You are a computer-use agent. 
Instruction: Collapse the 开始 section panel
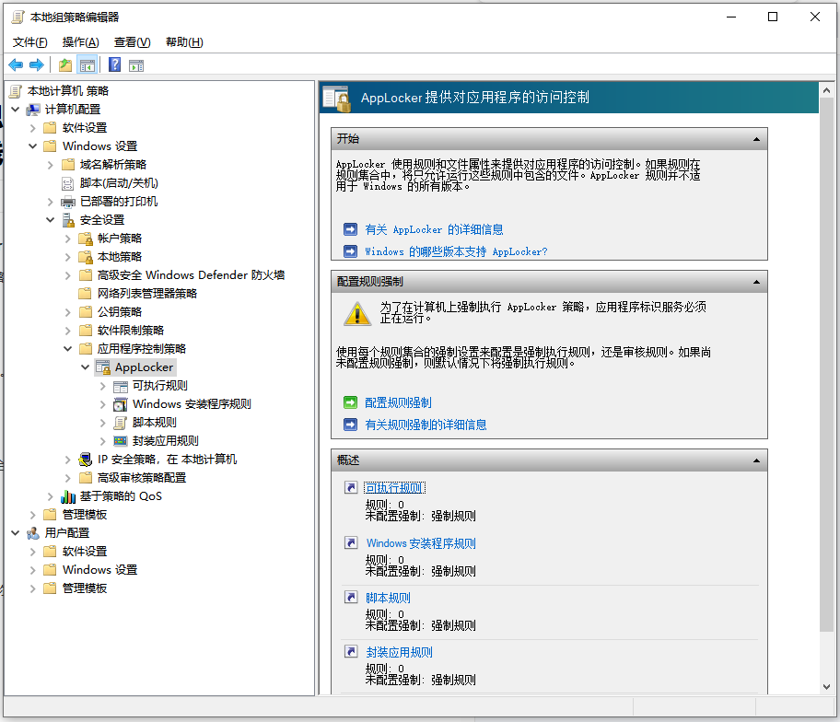tap(756, 139)
